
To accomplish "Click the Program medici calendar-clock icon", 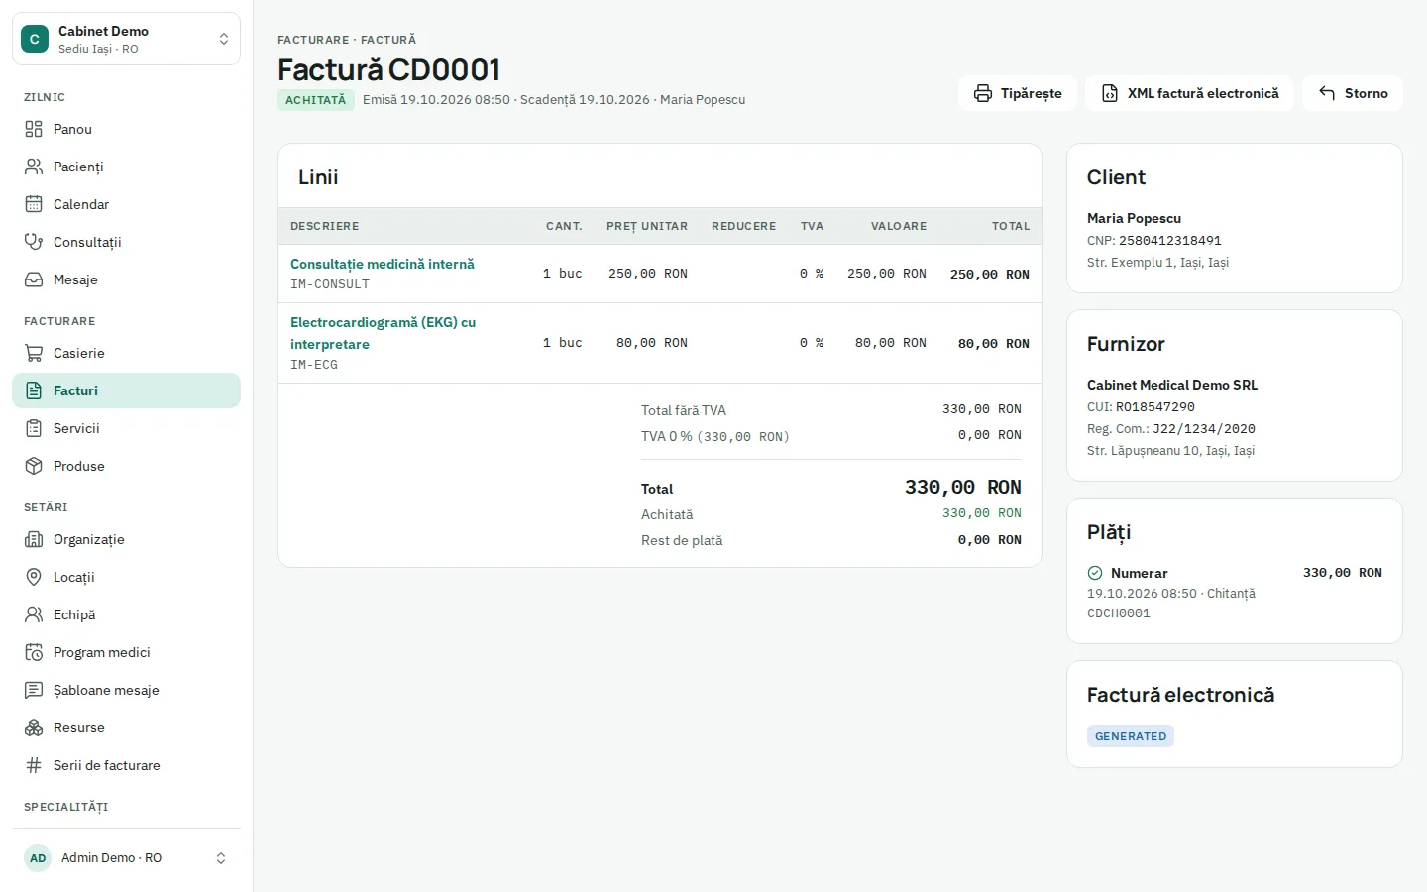I will (x=34, y=652).
